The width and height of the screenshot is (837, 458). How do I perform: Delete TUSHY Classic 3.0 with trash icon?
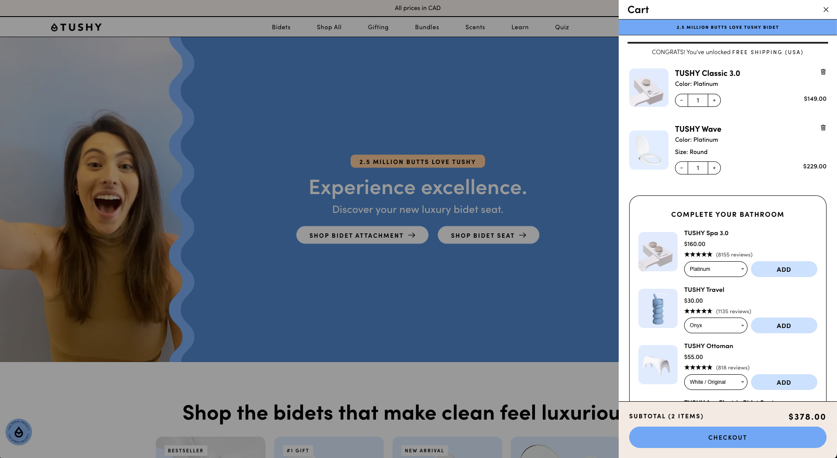coord(823,72)
